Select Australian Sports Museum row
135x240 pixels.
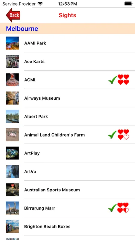(67, 190)
